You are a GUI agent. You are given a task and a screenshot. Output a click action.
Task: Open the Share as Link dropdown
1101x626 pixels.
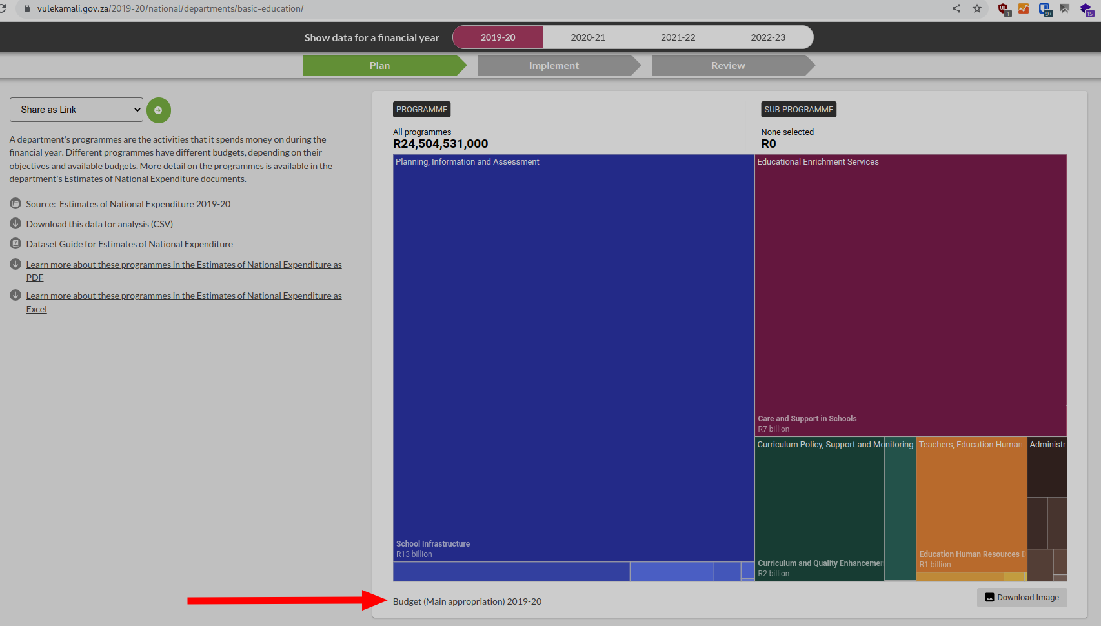tap(76, 109)
